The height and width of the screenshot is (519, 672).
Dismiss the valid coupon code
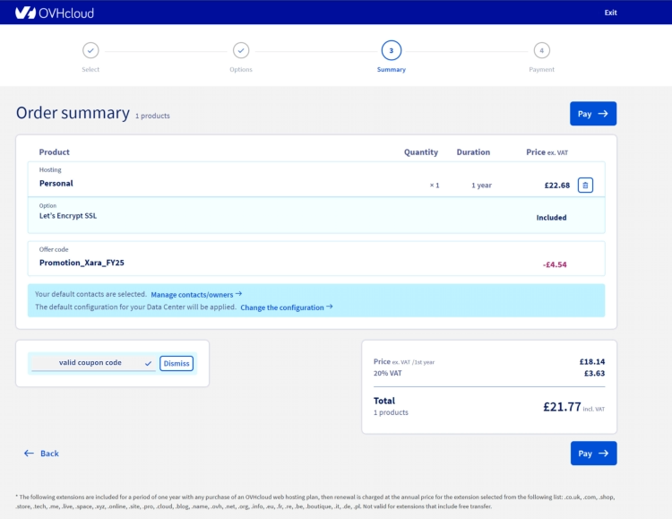[x=177, y=363]
